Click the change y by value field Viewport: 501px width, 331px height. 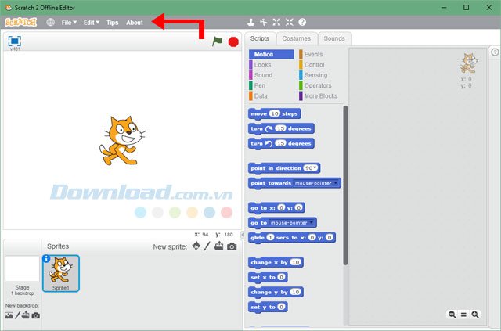295,292
